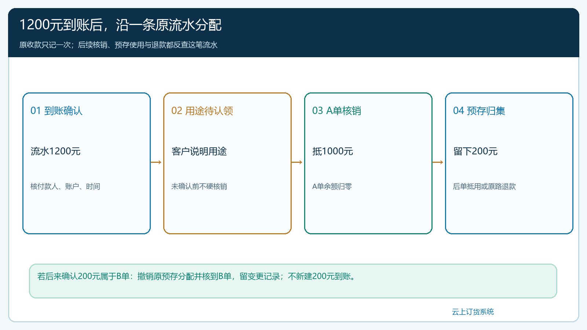Image resolution: width=587 pixels, height=330 pixels.
Task: Click the "04 预存归集" card heading
Action: (479, 111)
